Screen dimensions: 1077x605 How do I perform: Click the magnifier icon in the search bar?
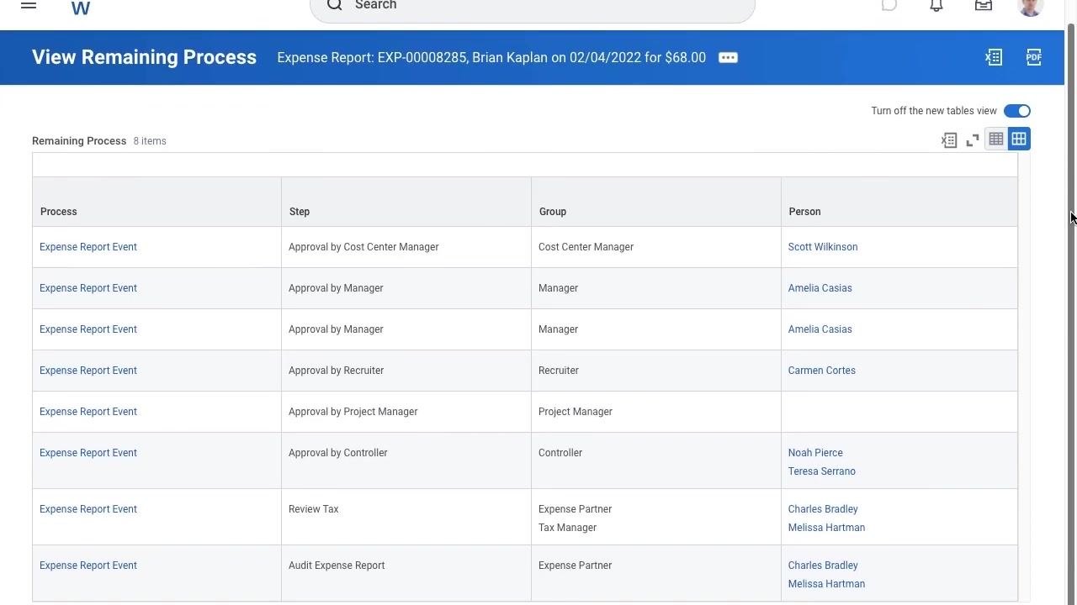coord(335,5)
